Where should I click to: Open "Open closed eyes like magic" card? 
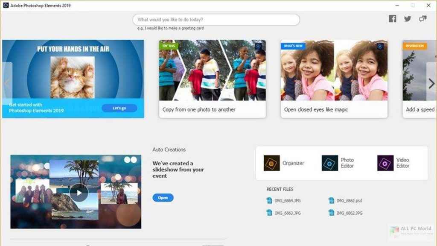(x=334, y=79)
